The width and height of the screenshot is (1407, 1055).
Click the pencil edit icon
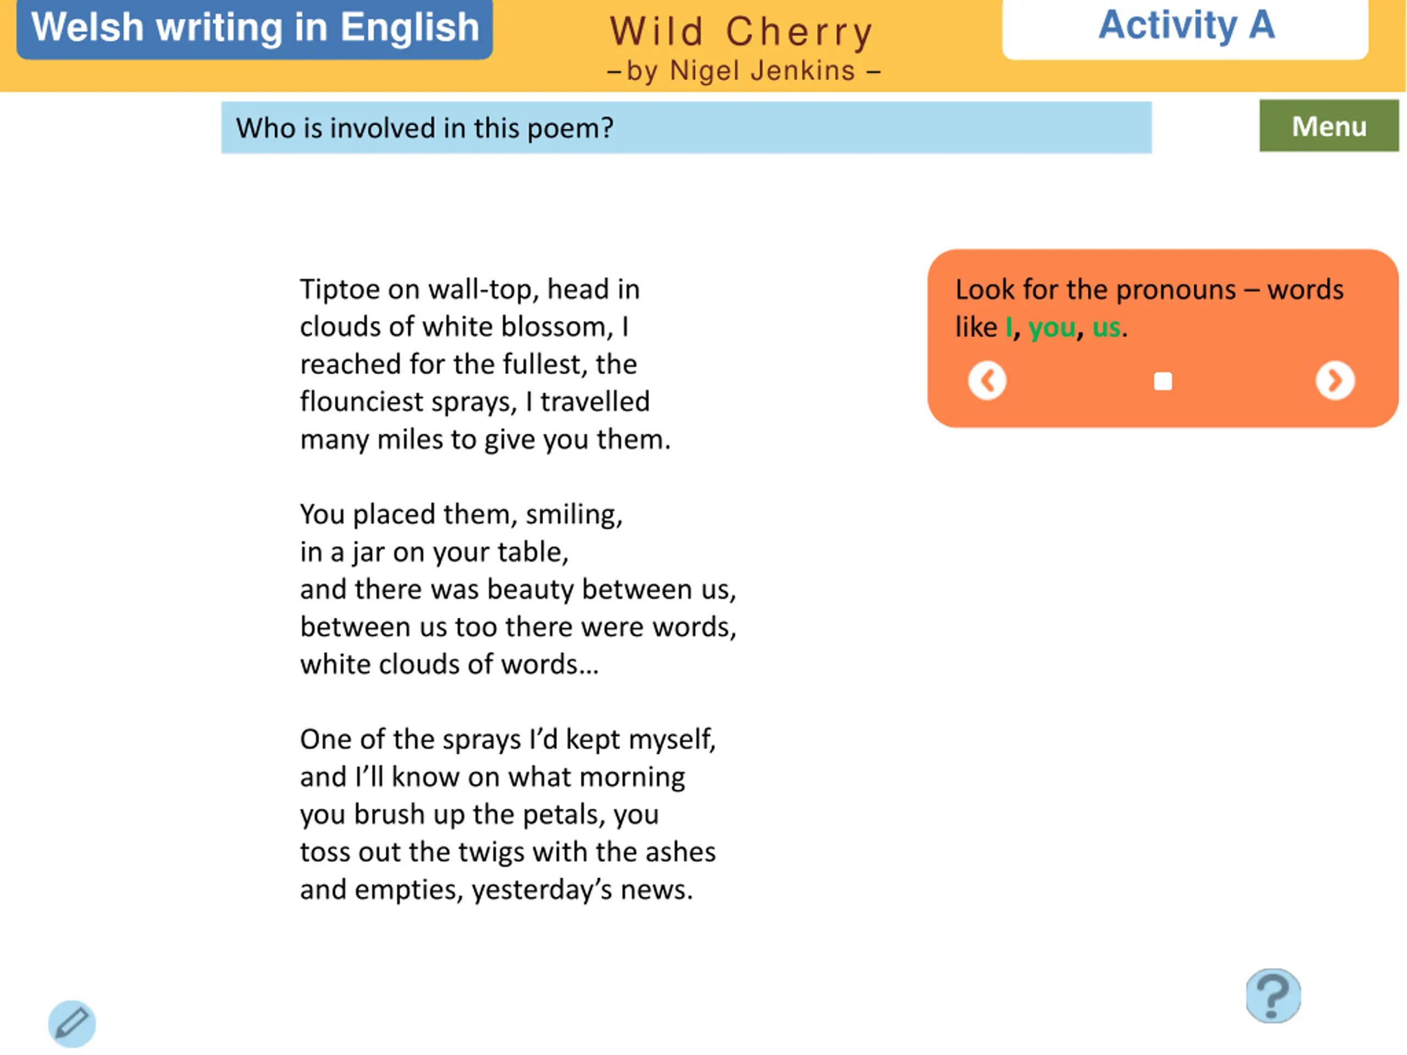72,1024
